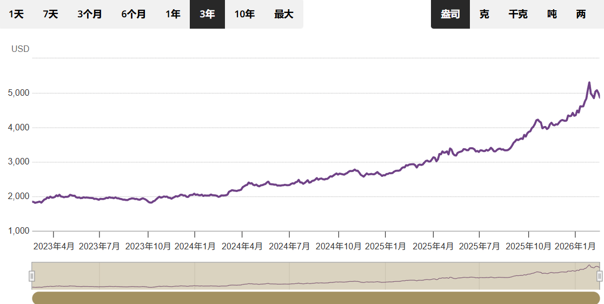Change the weight unit to 千克
This screenshot has height=304, width=604.
click(518, 14)
